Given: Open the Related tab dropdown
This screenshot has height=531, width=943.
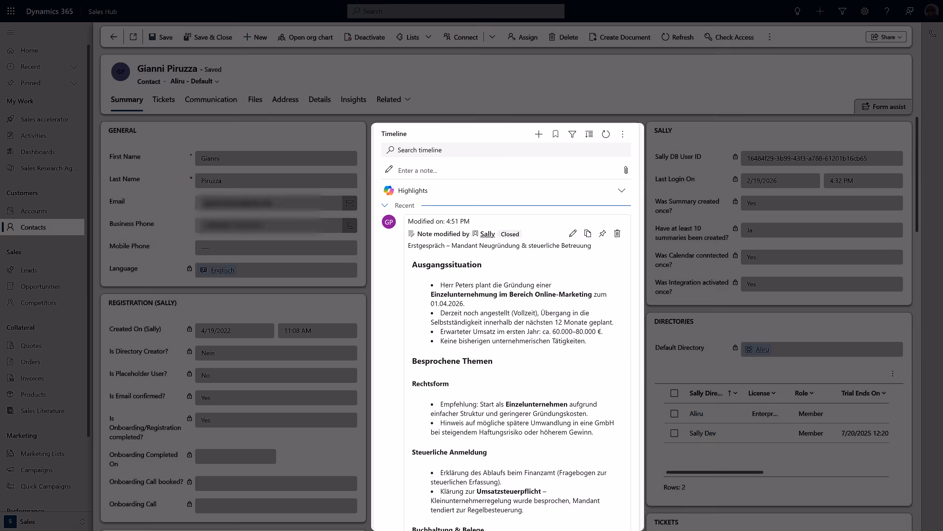Looking at the screenshot, I should coord(393,99).
